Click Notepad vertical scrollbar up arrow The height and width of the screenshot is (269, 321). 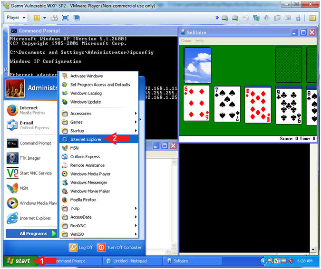click(x=174, y=163)
